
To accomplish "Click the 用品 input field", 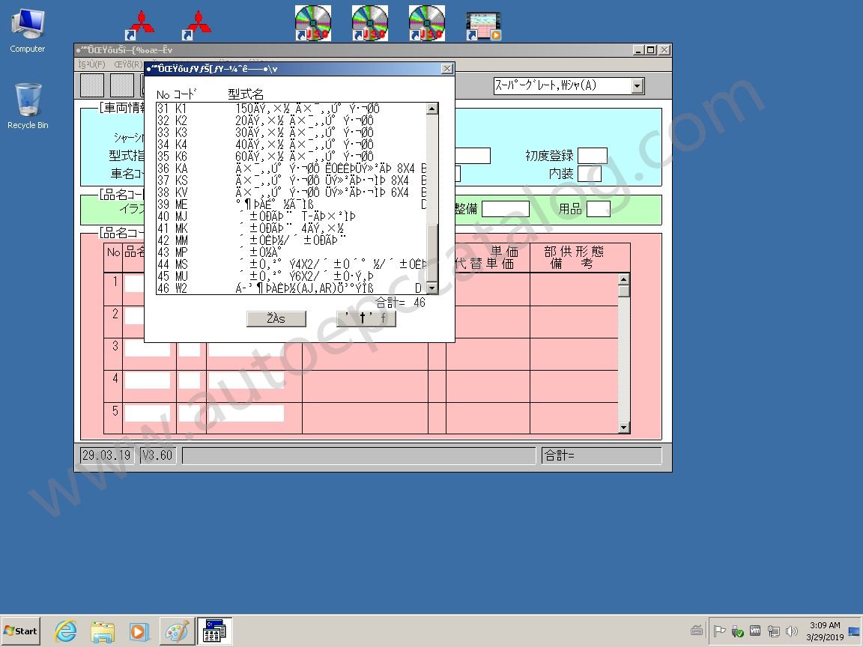I will [x=599, y=209].
